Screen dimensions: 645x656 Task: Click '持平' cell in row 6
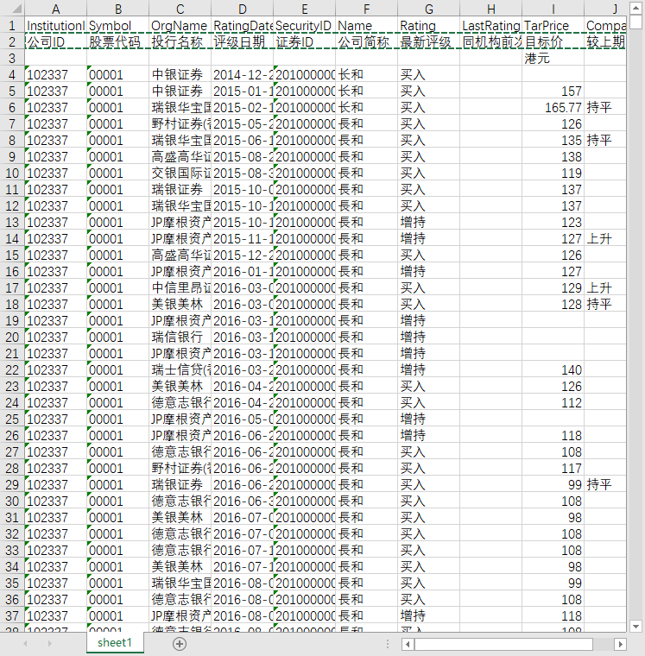click(605, 108)
